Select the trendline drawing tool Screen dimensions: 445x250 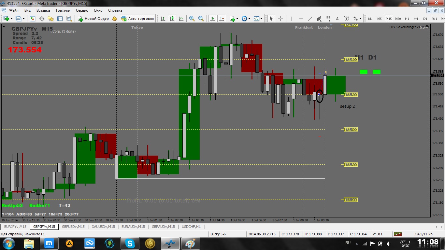(310, 19)
